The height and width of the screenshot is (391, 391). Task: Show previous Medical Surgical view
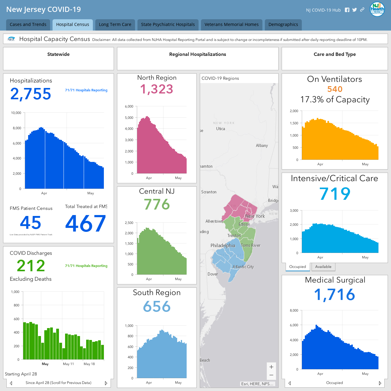coord(290,383)
